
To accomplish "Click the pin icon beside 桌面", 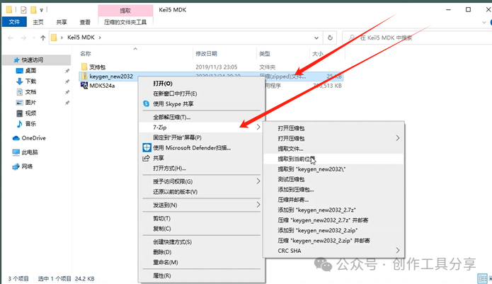I will [67, 71].
